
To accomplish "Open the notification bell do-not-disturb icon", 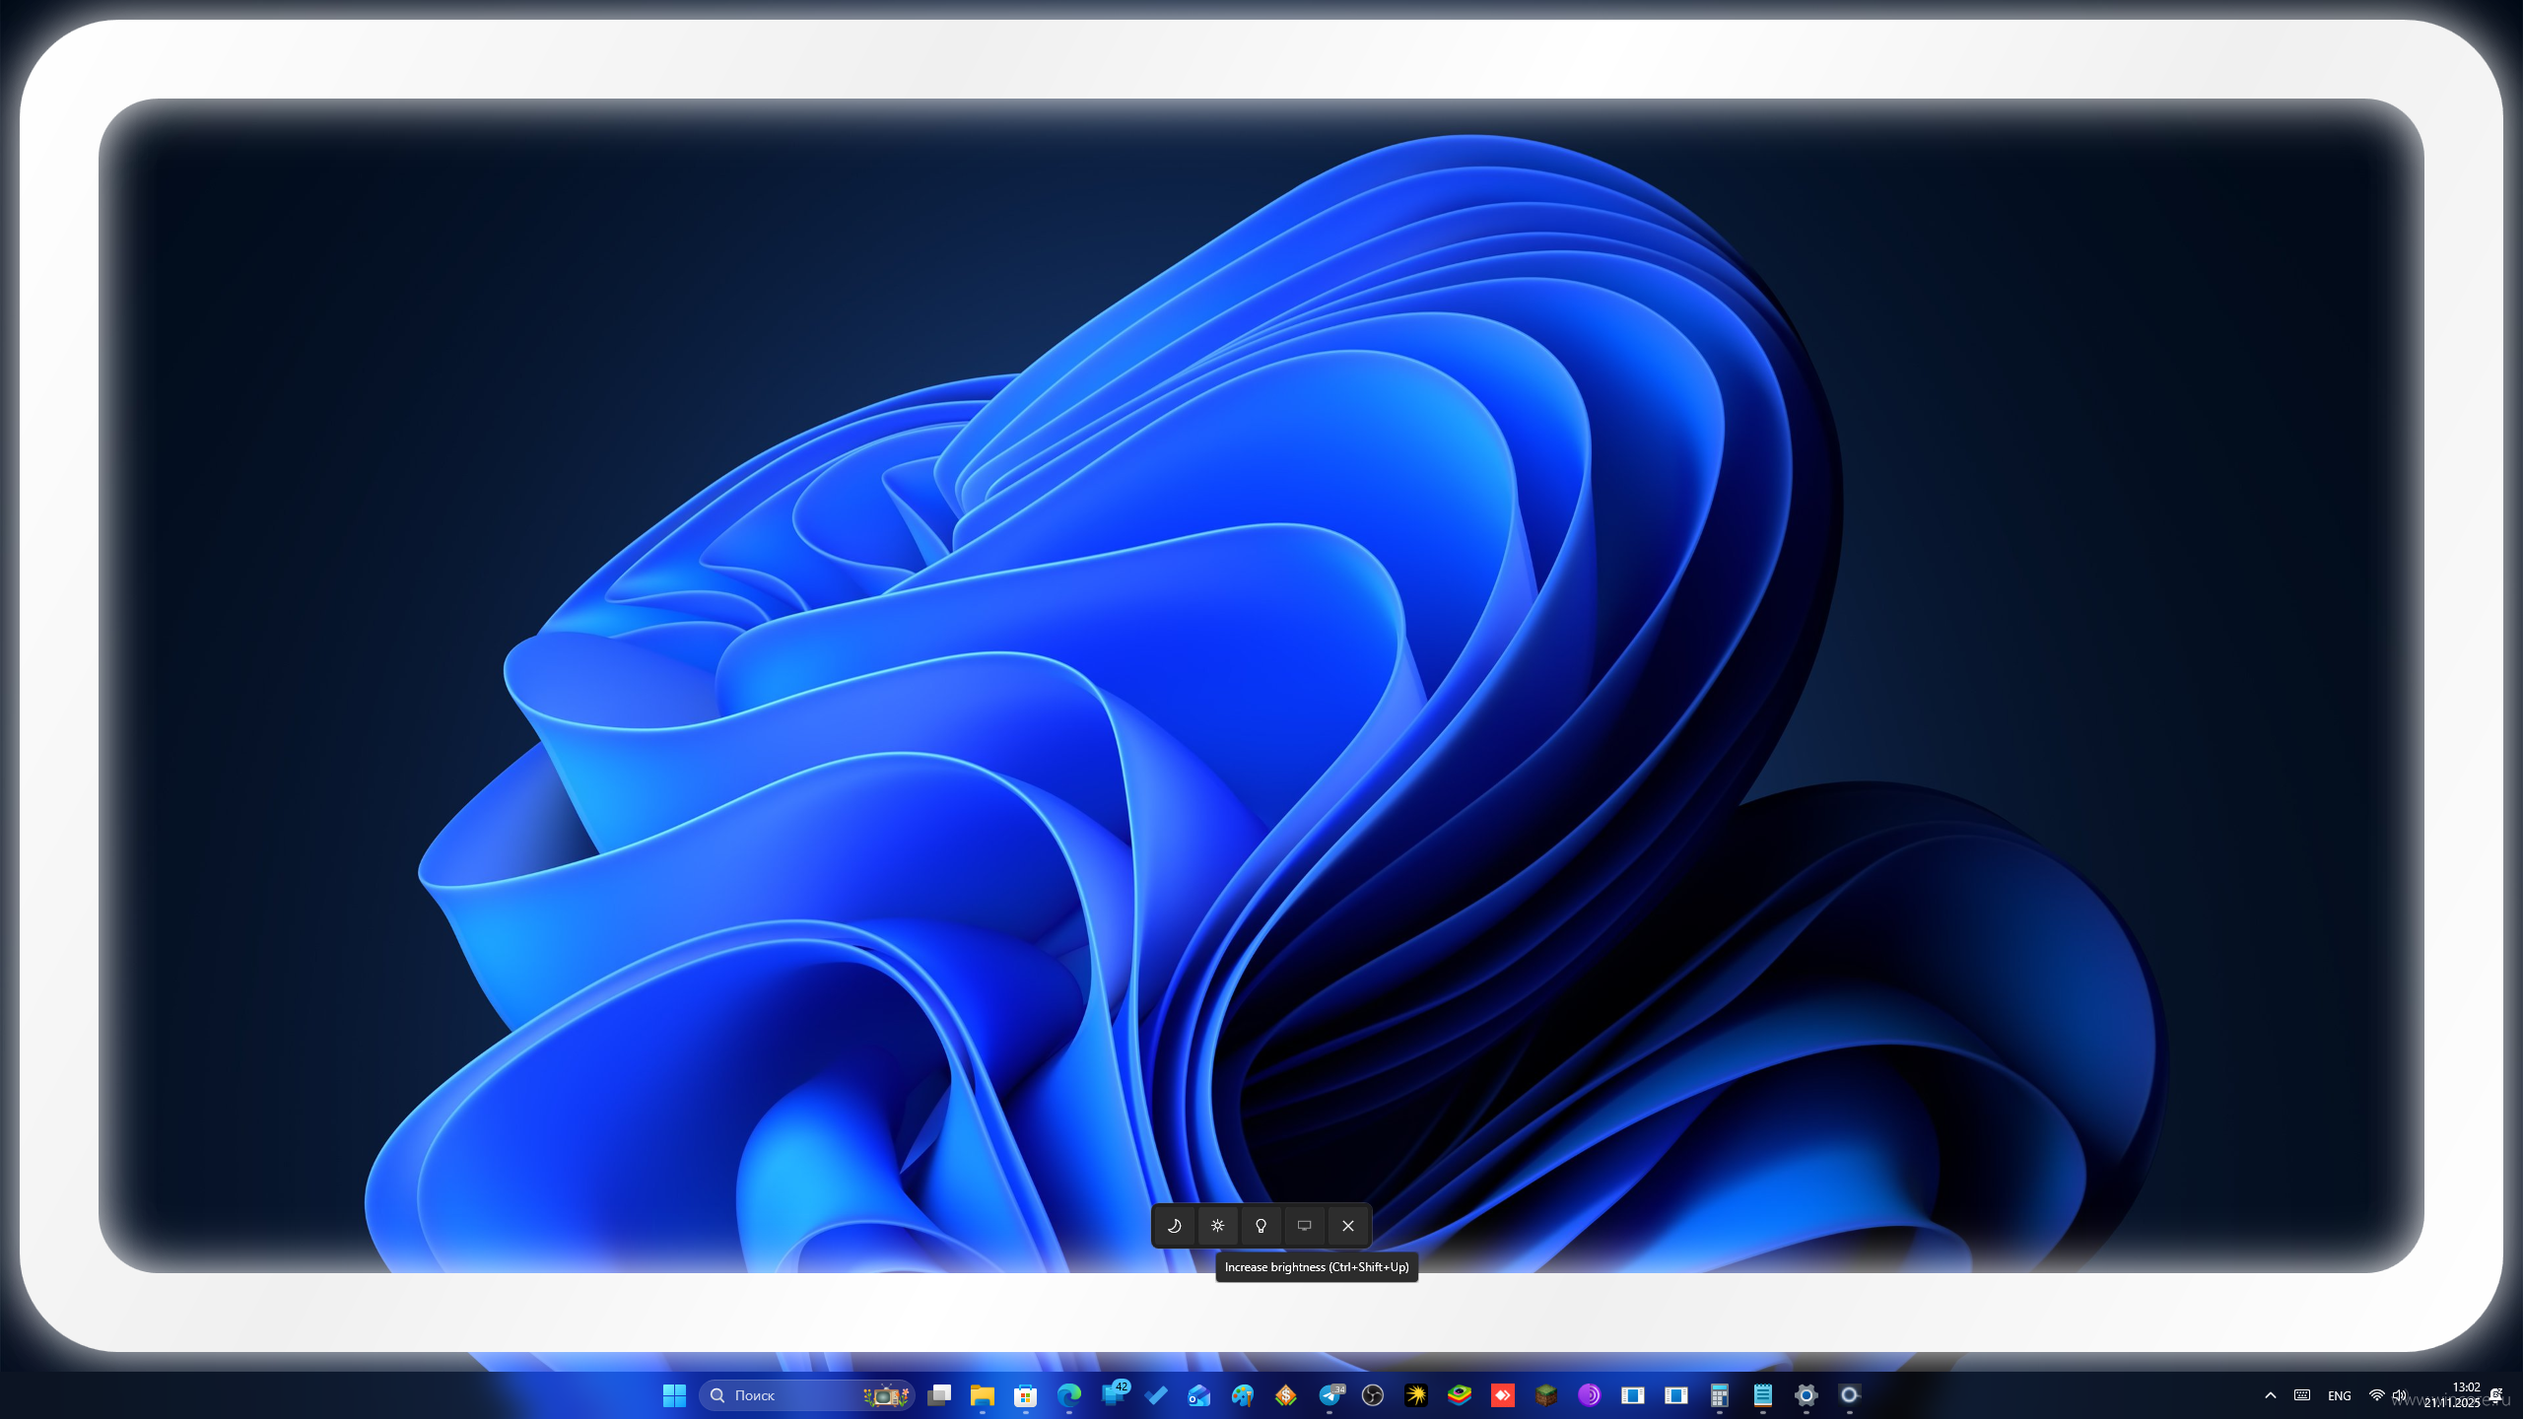I will click(x=2494, y=1394).
